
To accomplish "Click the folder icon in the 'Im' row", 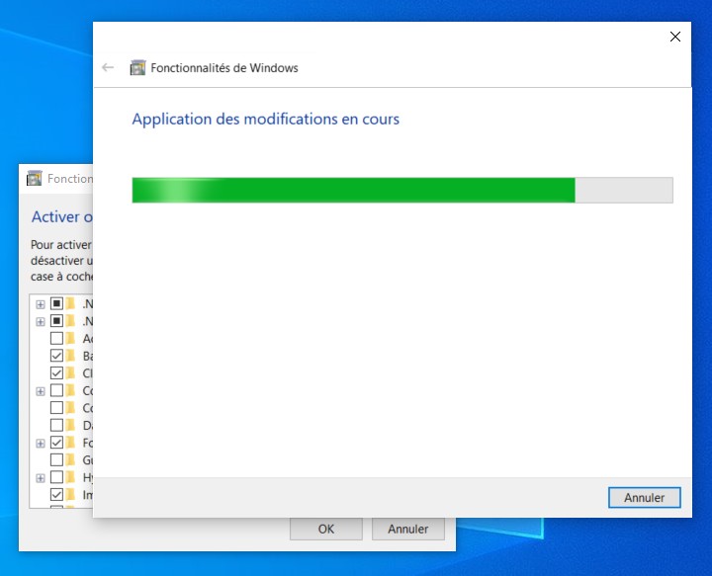I will 70,494.
